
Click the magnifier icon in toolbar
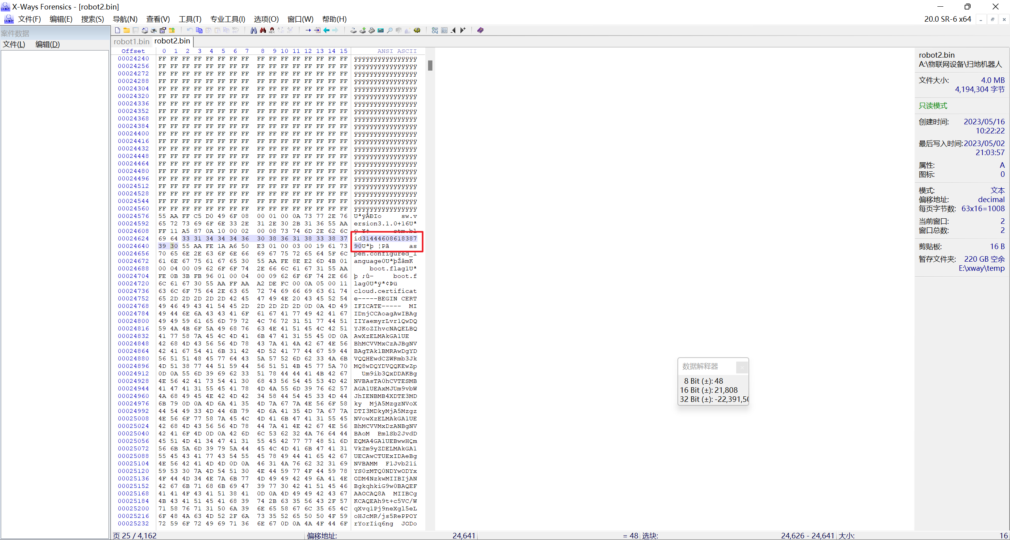(389, 30)
